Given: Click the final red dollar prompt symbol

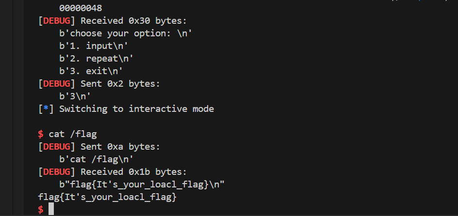Looking at the screenshot, I should (41, 210).
